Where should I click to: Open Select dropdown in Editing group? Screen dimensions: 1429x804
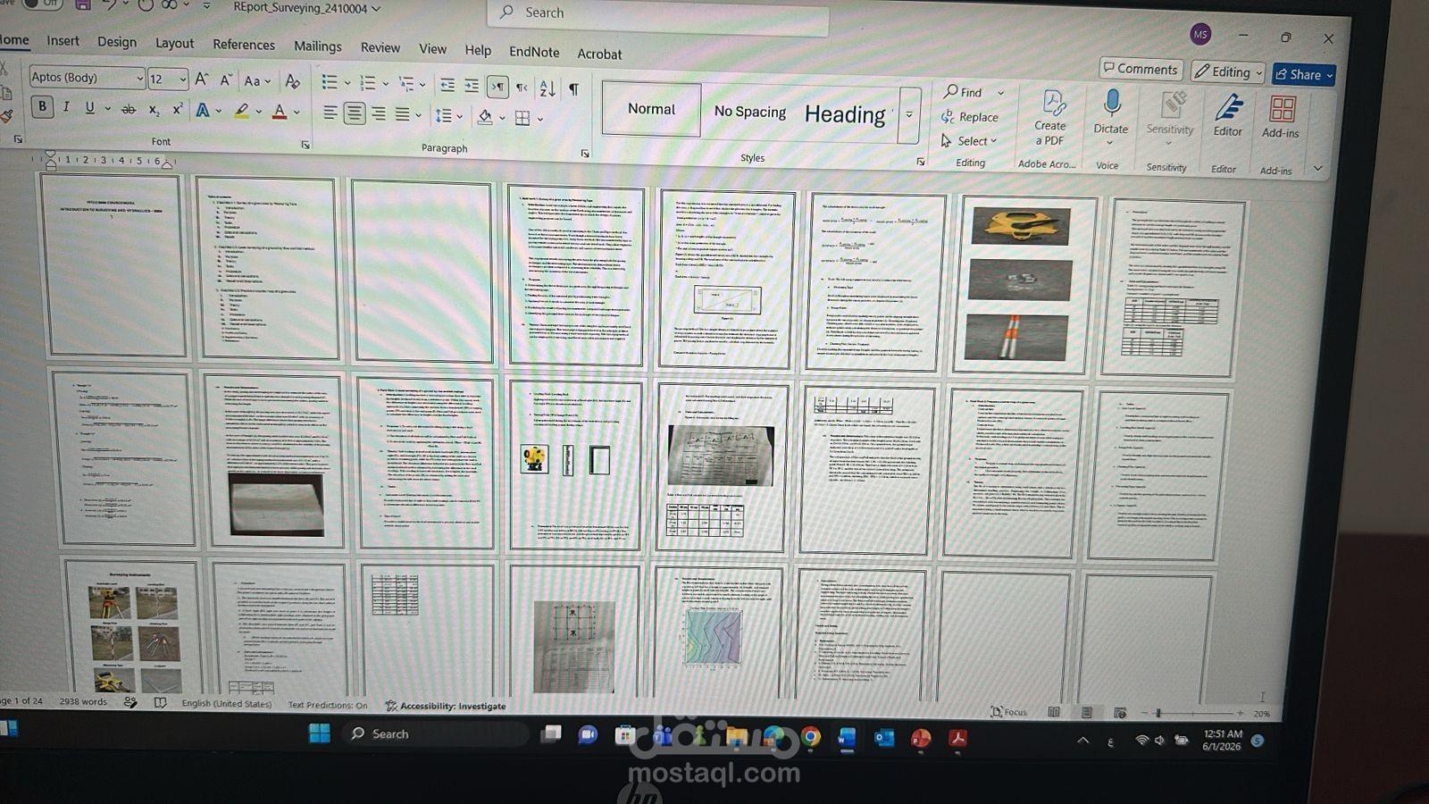[969, 141]
